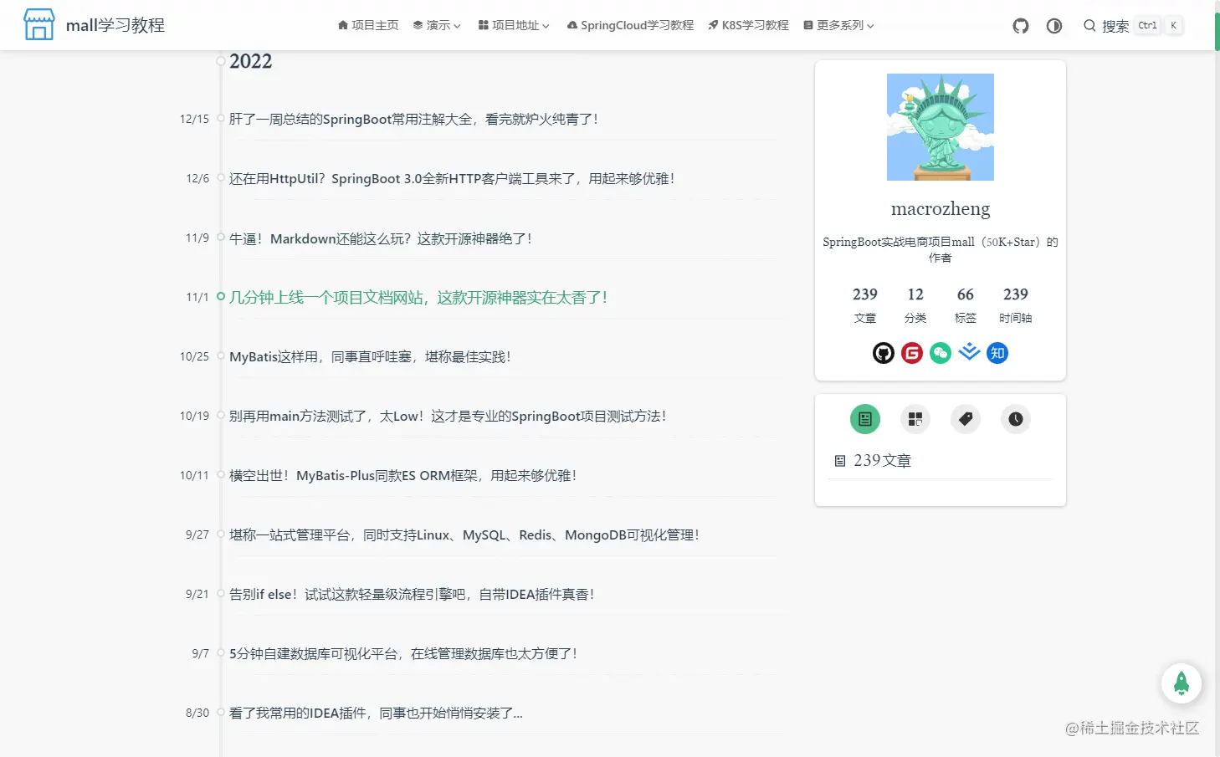Select the articles tab icon
The height and width of the screenshot is (757, 1220).
click(865, 419)
